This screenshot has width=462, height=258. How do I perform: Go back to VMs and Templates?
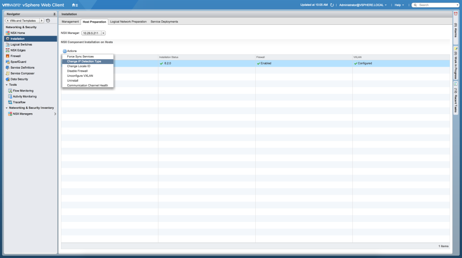[x=23, y=21]
